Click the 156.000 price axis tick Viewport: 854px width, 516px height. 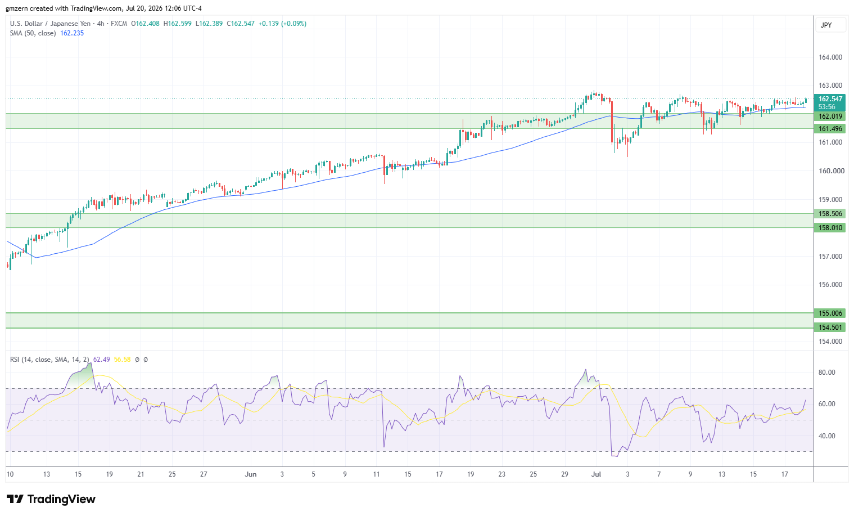coord(830,285)
